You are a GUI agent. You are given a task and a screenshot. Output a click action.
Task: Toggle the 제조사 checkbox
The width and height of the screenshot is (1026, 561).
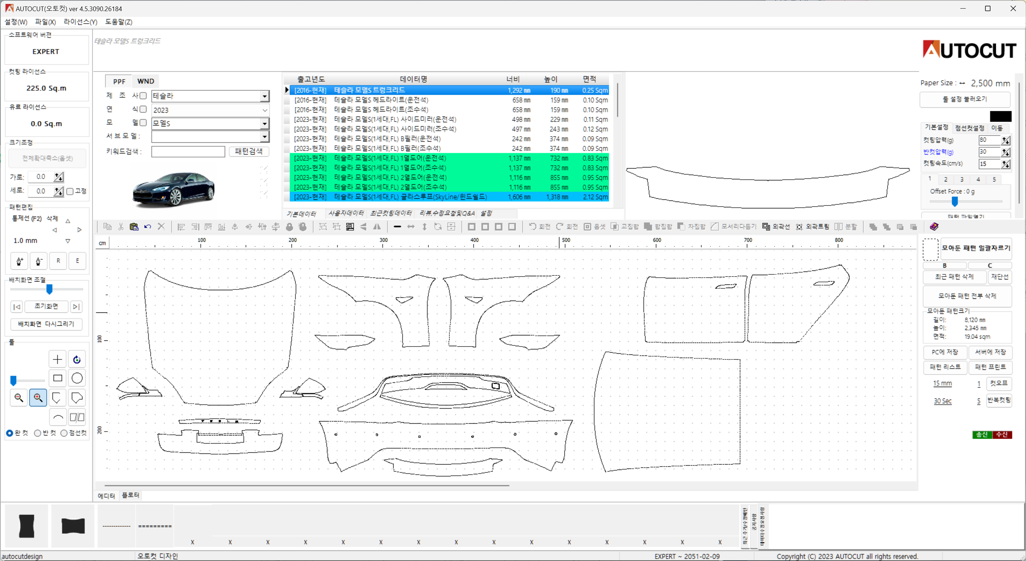[143, 95]
